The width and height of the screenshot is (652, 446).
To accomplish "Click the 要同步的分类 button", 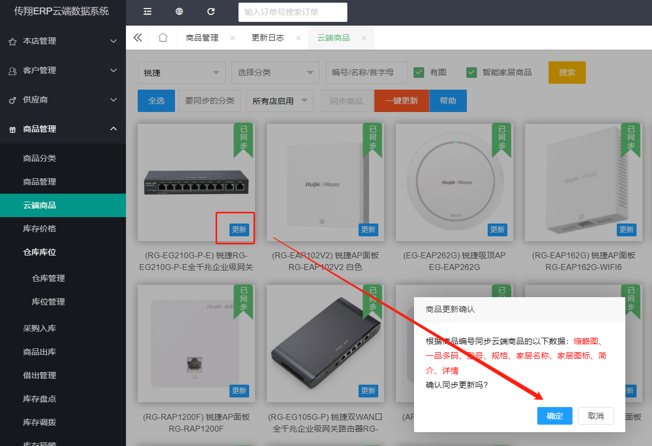I will [210, 101].
